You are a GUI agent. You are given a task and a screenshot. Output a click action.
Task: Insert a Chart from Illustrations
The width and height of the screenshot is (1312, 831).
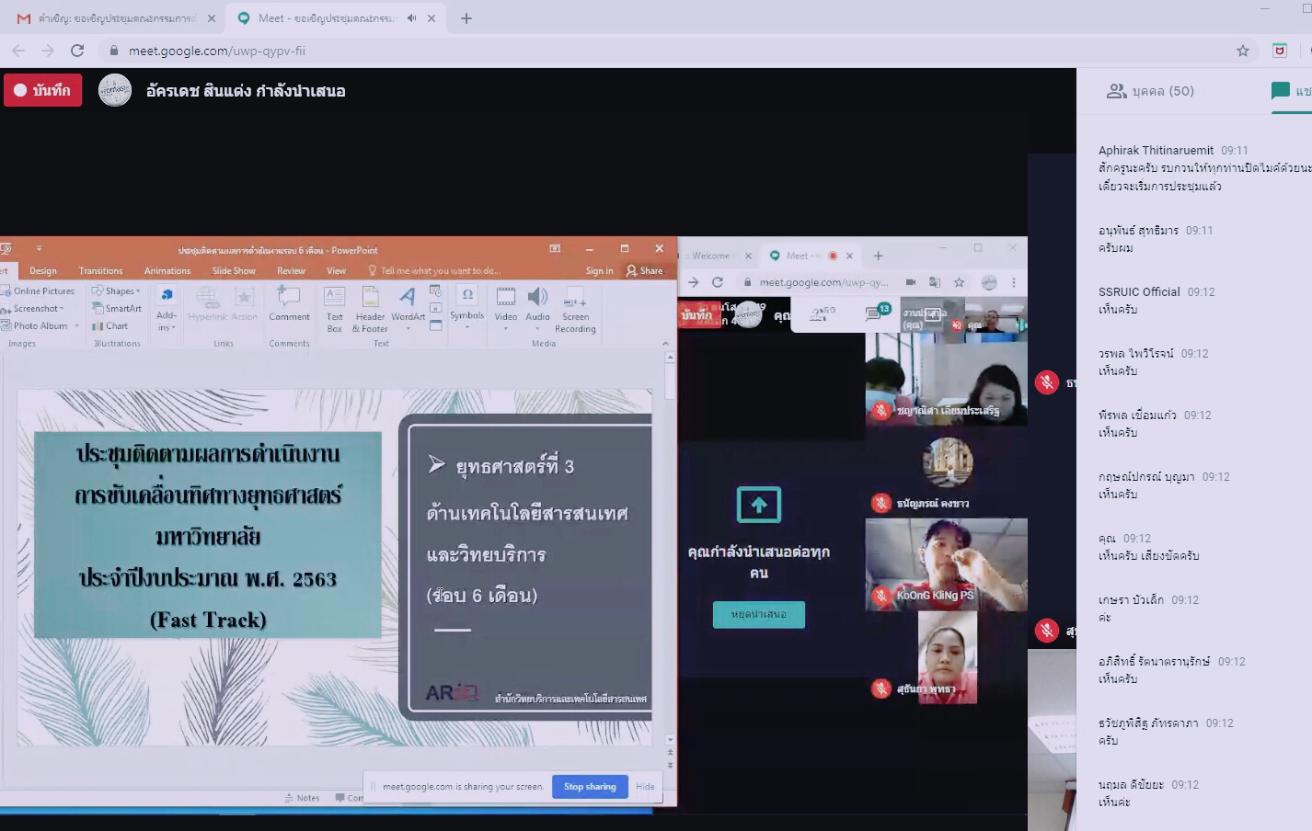coord(110,326)
